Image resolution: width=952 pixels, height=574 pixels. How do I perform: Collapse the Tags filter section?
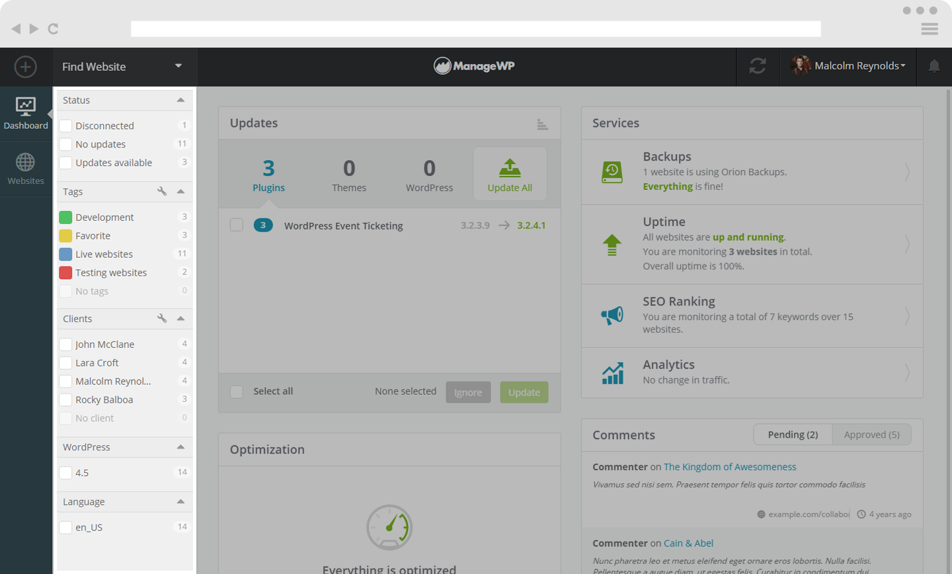pos(180,191)
